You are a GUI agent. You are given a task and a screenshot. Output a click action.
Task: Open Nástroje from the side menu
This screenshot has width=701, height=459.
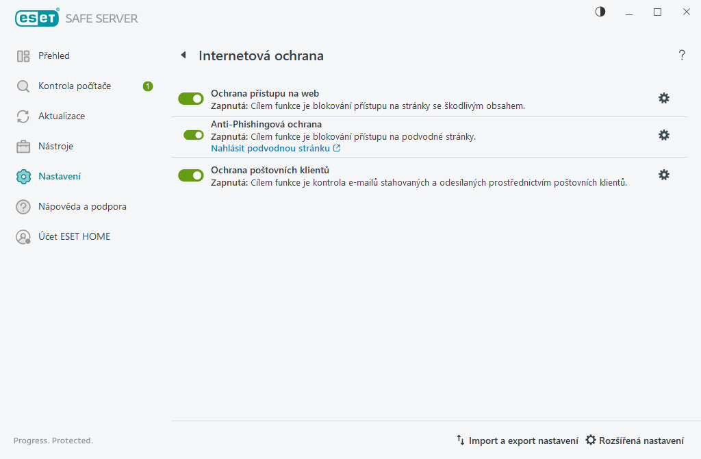[55, 147]
